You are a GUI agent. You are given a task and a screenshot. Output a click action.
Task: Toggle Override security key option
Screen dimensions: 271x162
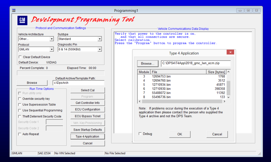click(x=20, y=99)
